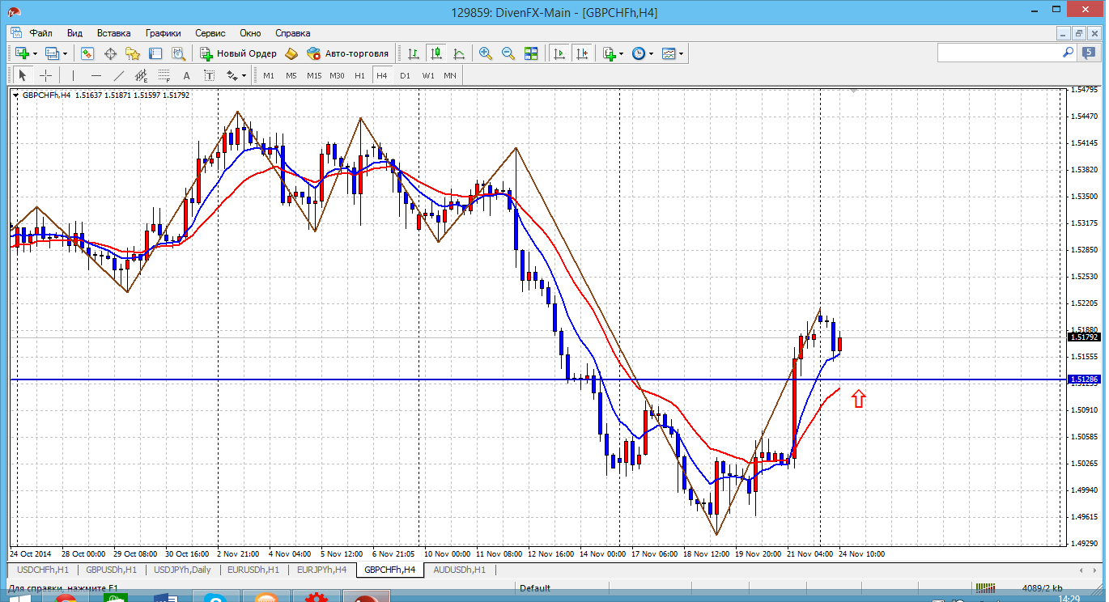Tile chart windows icon
The image size is (1109, 602).
click(531, 53)
